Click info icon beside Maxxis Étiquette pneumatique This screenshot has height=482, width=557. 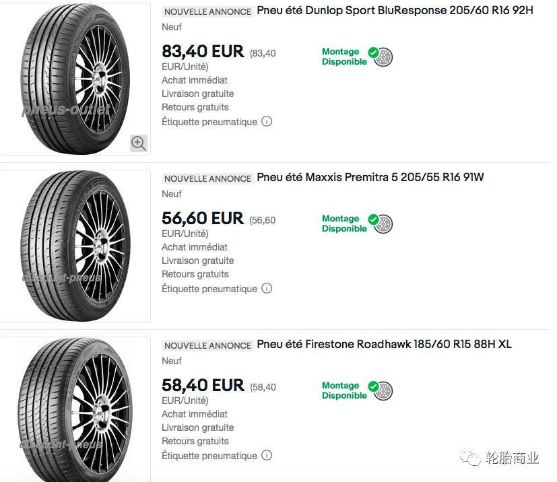point(267,289)
